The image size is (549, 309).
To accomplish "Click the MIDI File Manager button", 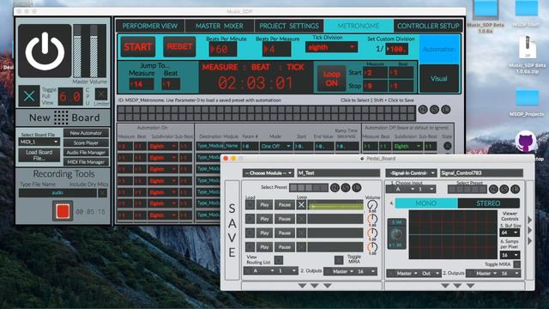I will coord(86,162).
